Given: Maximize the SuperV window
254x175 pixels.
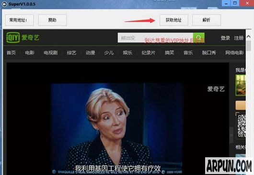Looking at the screenshot, I should click(x=235, y=3).
